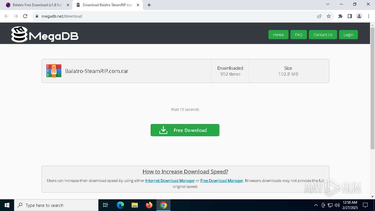Close the Download Balatro SteamRIP tab
375x211 pixels.
[x=138, y=5]
